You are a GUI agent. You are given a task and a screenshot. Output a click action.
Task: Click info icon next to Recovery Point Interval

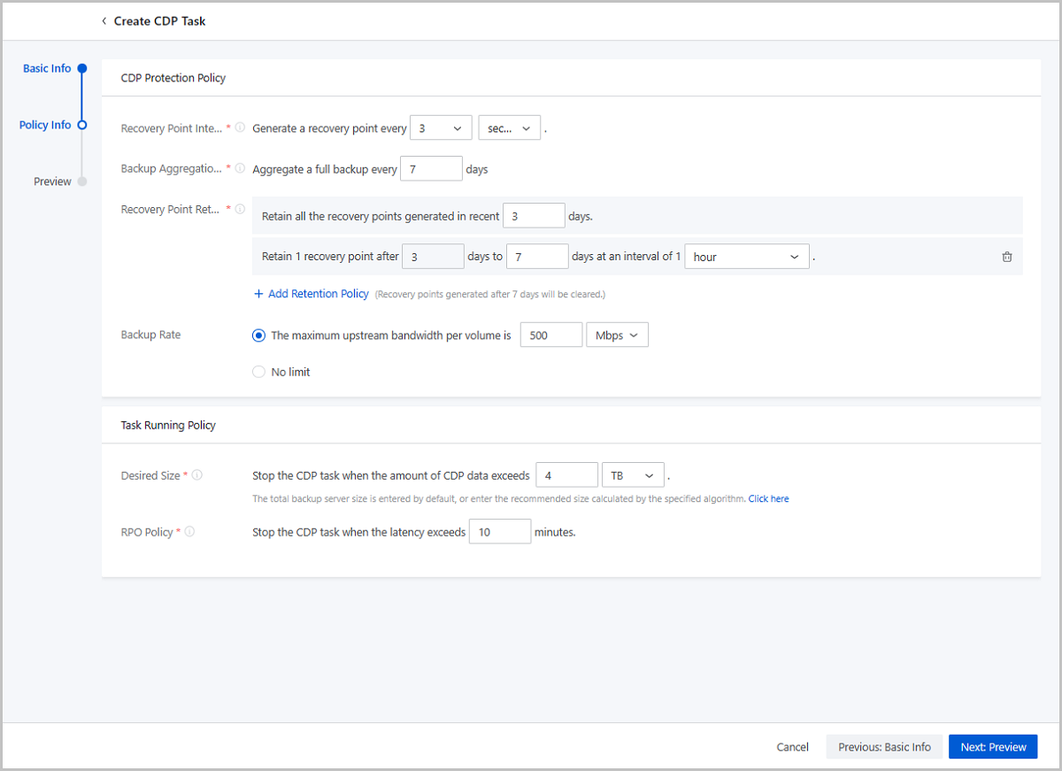pyautogui.click(x=240, y=128)
